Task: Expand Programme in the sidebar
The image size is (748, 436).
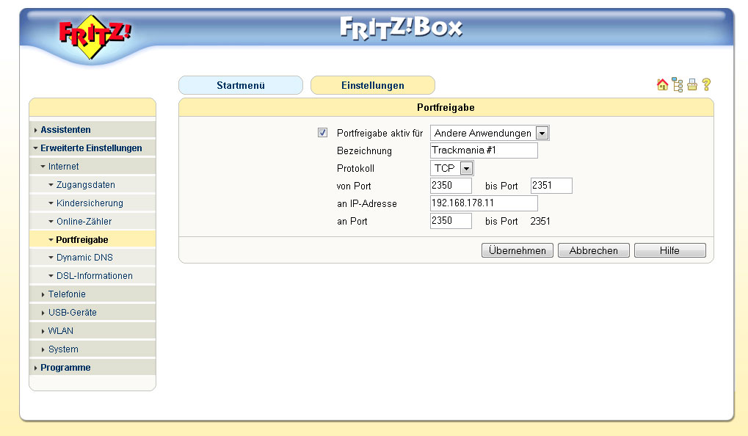Action: pos(92,367)
